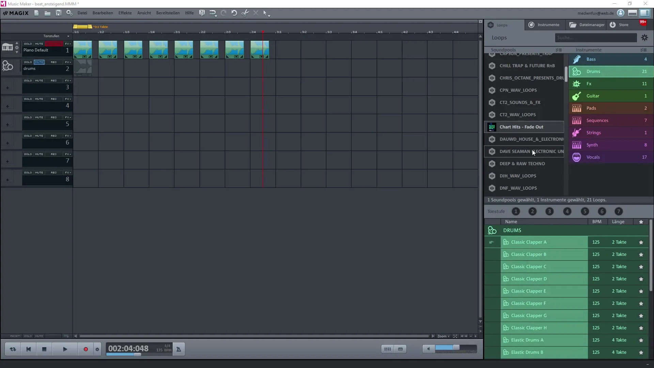The height and width of the screenshot is (368, 654).
Task: Toggle loop playback in transport
Action: click(x=13, y=349)
